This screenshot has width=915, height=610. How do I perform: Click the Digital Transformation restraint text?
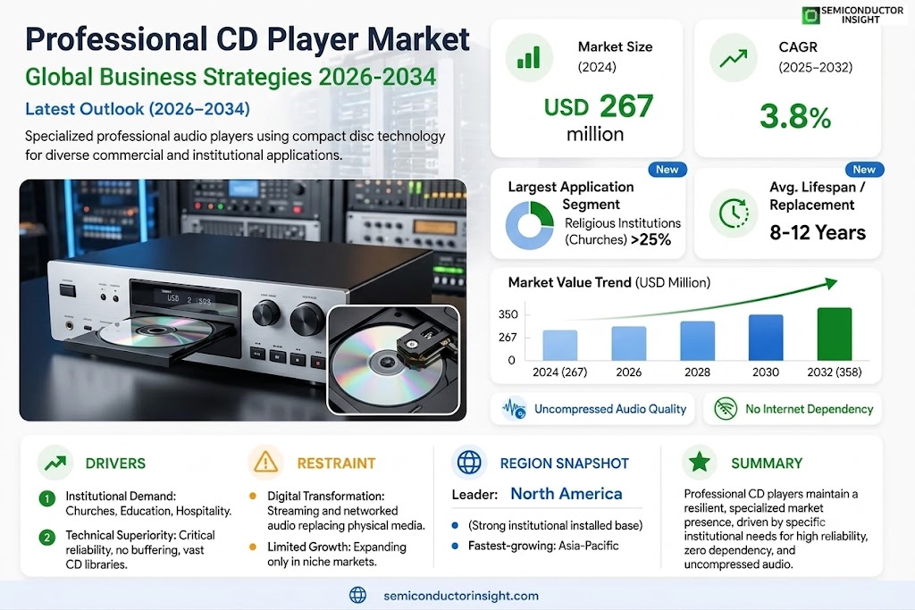346,510
